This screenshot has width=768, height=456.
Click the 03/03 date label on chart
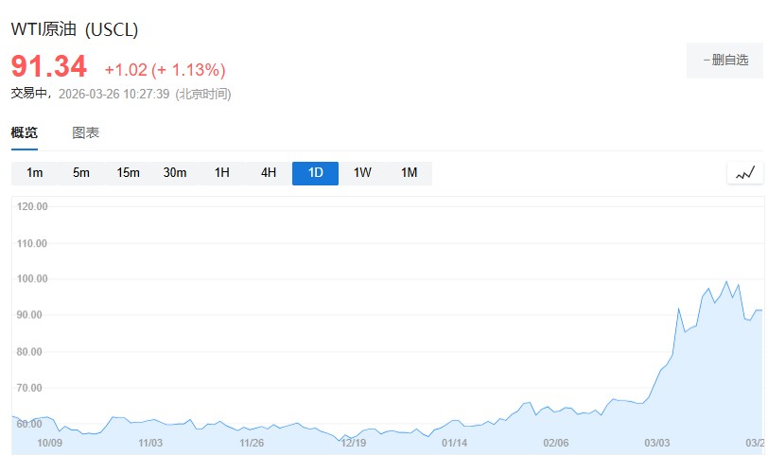tap(657, 443)
